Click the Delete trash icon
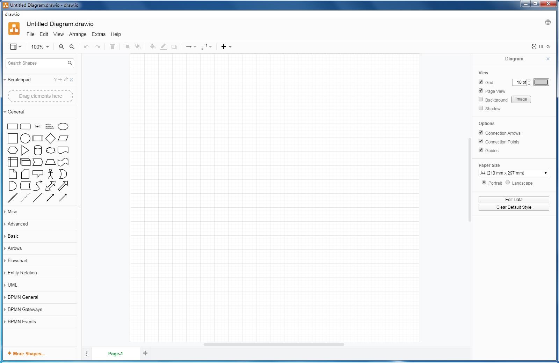Screen dimensions: 559x363 coord(112,47)
